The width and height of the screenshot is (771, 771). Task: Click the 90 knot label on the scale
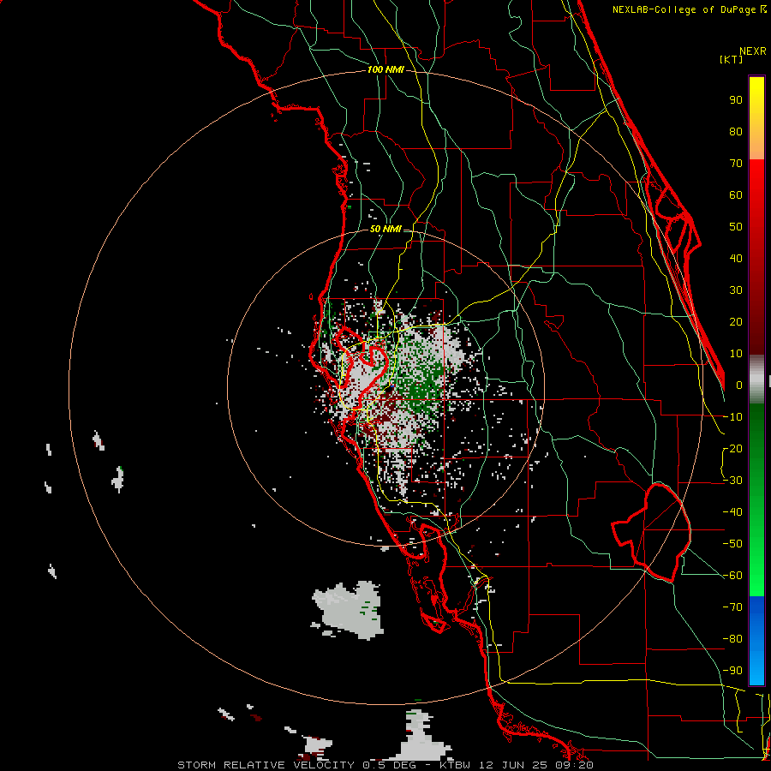pos(736,100)
